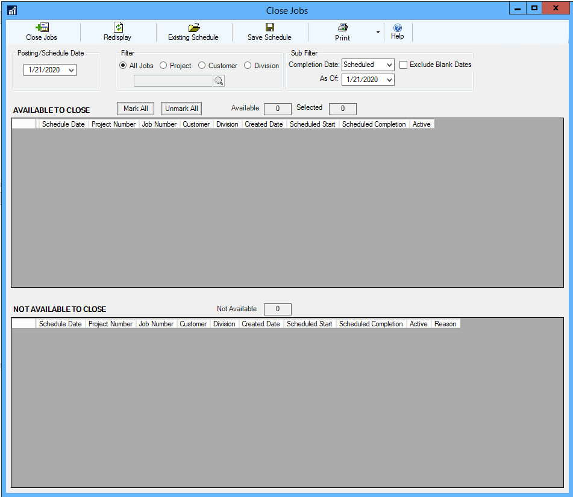The width and height of the screenshot is (573, 497).
Task: Click the Redisplay refresh icon
Action: 118,27
